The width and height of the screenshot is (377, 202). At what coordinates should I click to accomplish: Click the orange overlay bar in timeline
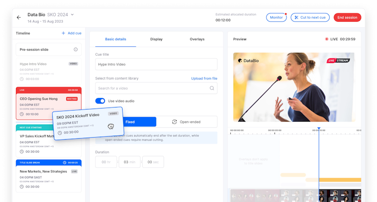[340, 180]
